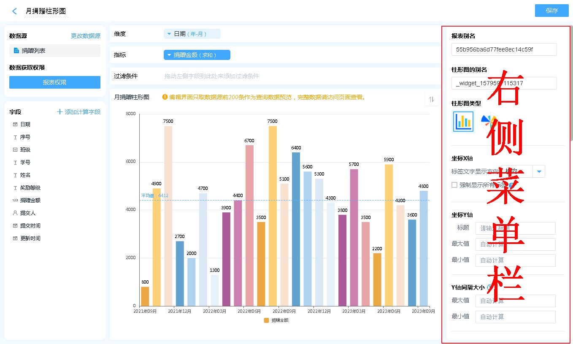Select the 奖励等级 field in the field list
The image size is (573, 344).
(x=30, y=188)
